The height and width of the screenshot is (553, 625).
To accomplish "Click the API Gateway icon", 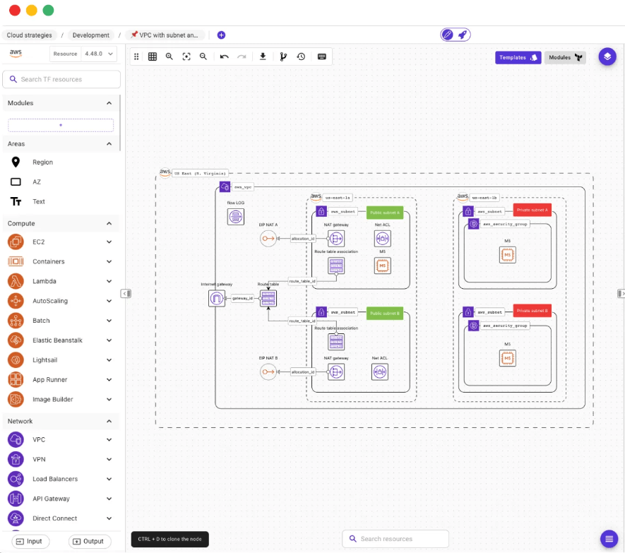I will click(16, 499).
